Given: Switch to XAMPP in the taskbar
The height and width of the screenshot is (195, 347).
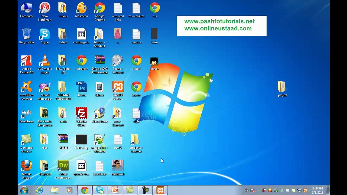Looking at the screenshot, I should (160, 190).
